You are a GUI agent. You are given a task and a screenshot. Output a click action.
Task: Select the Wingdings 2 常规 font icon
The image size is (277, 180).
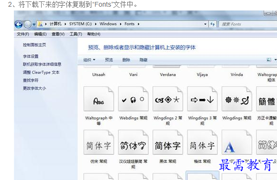click(167, 99)
